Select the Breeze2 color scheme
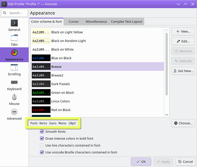The width and height of the screenshot is (197, 167). click(97, 75)
